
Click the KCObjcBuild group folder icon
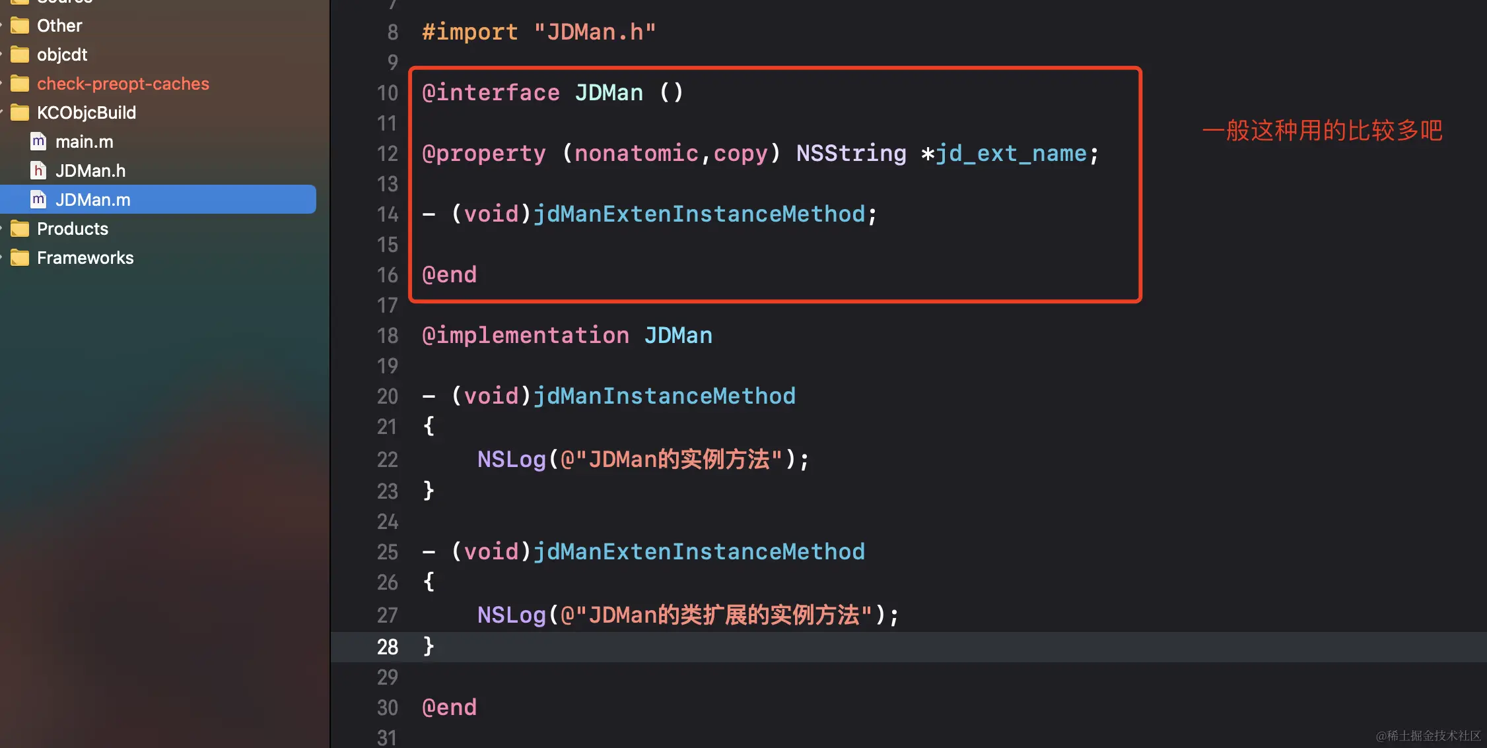19,112
